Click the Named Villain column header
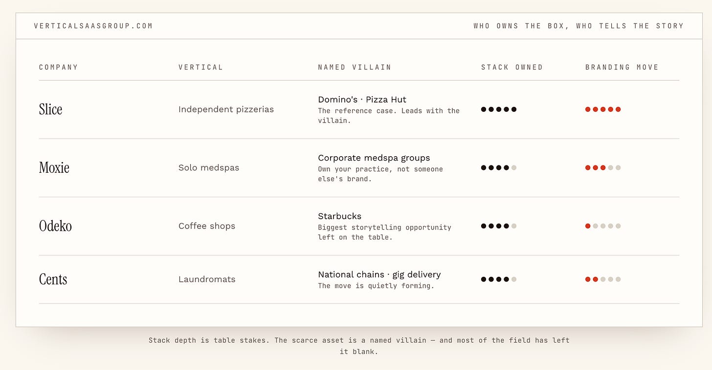 coord(355,67)
